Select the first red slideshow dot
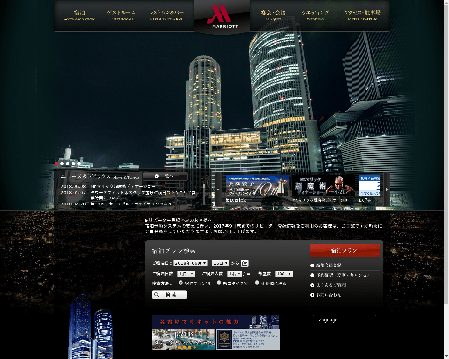Viewport: 449px width, 359px height. (56, 164)
